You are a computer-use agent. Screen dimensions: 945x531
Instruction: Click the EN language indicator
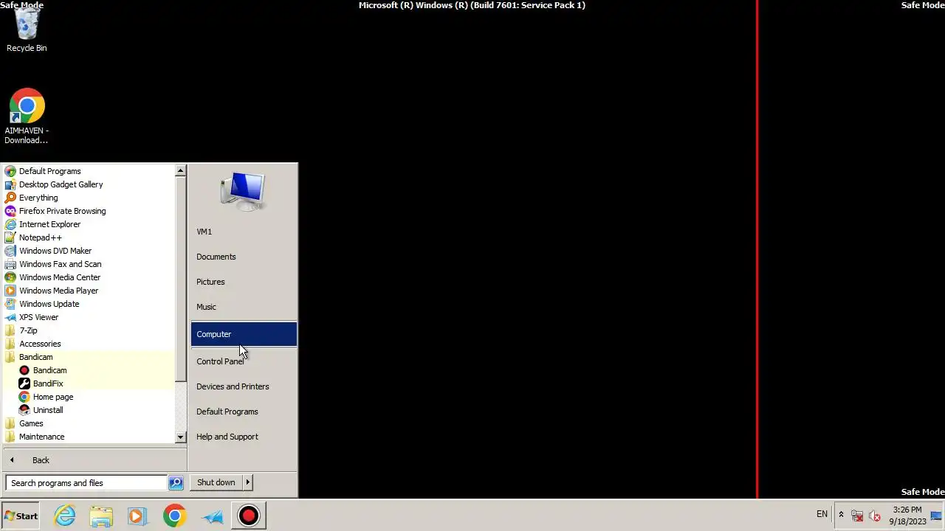[822, 514]
